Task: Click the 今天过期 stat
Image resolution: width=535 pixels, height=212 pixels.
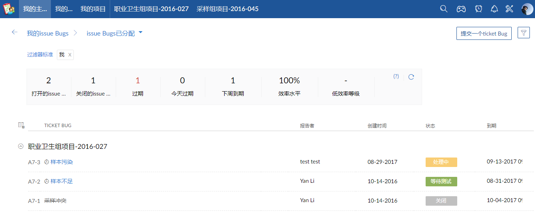Action: coord(182,87)
